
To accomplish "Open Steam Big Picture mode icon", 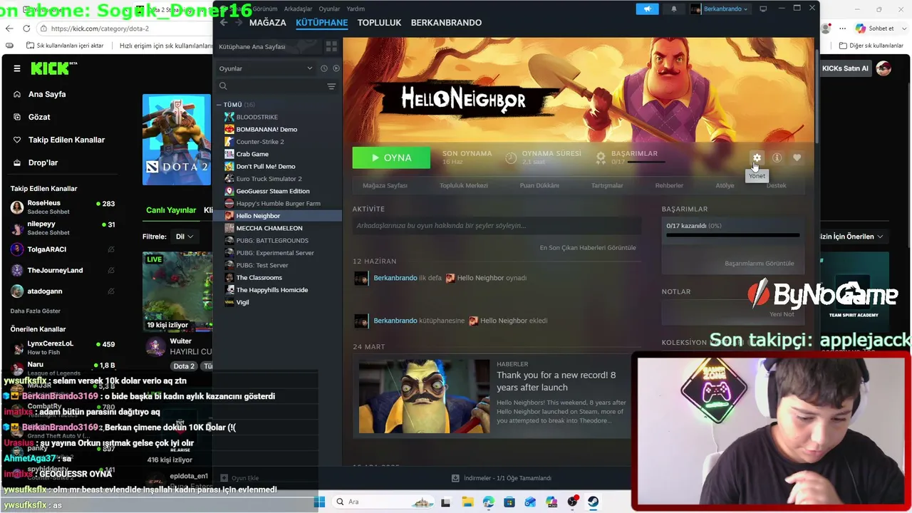I will 763,9.
